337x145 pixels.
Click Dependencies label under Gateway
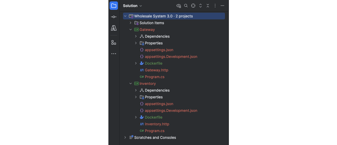[157, 36]
